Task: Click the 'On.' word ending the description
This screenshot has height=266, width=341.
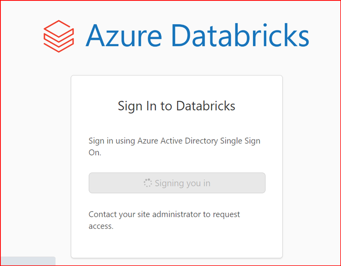Action: (x=95, y=153)
